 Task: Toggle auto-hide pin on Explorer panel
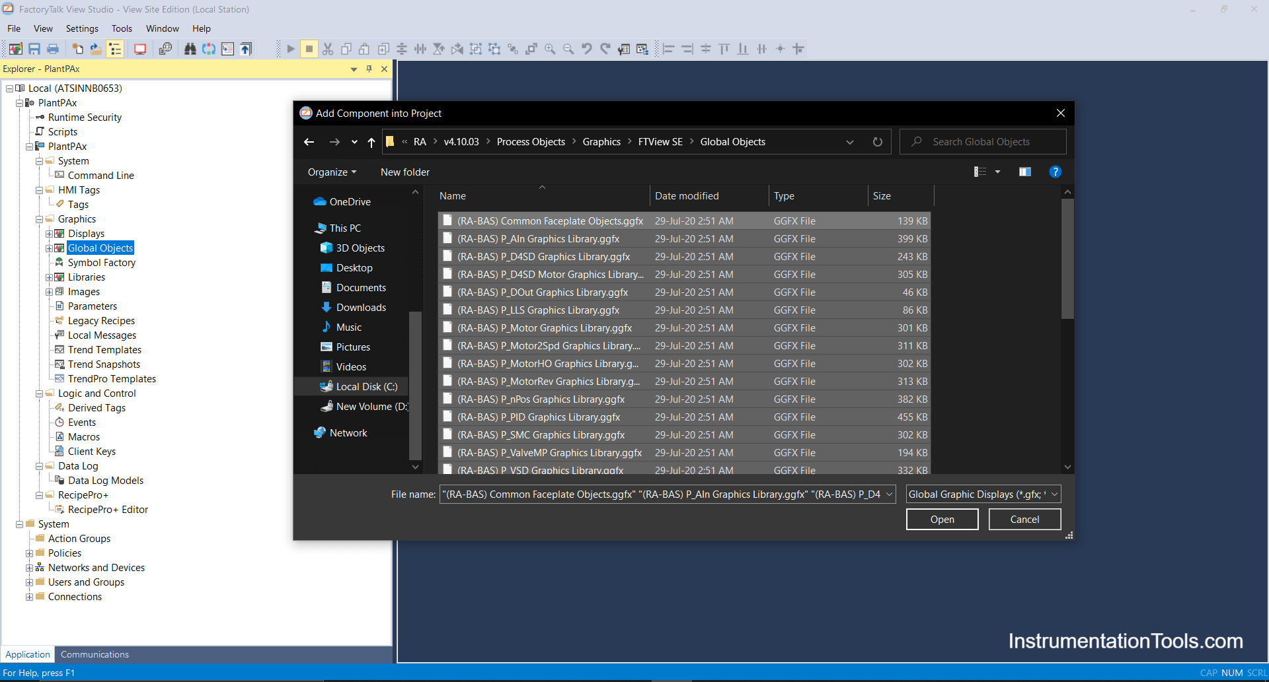tap(369, 69)
